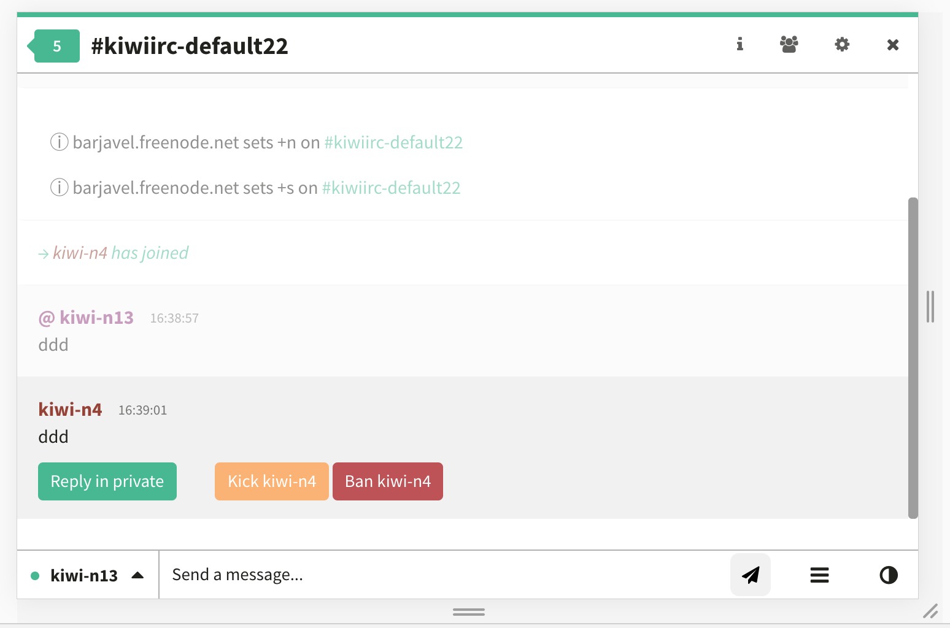Open kiwi-n4's user menu via their nickname
This screenshot has height=628, width=950.
pyautogui.click(x=70, y=409)
